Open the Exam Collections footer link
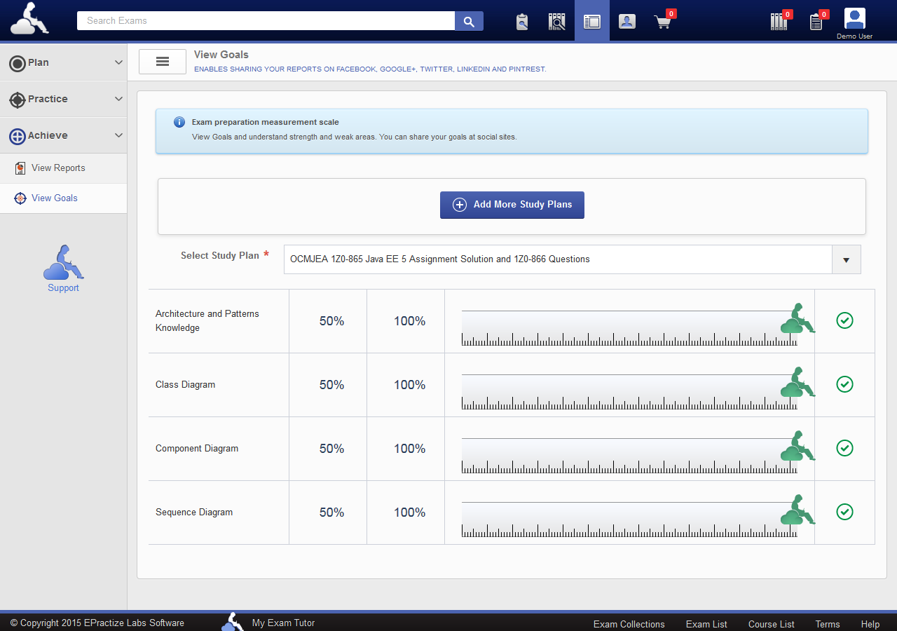This screenshot has height=631, width=897. (x=629, y=624)
